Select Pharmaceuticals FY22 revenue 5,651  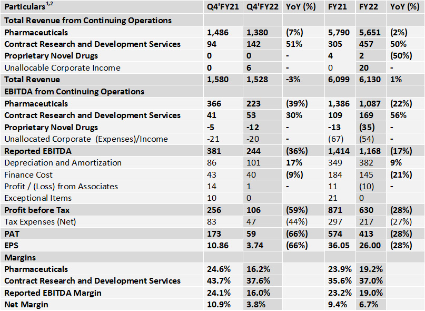(x=370, y=33)
